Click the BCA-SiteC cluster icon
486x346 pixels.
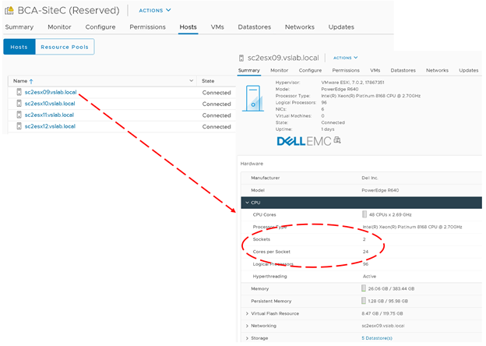tap(9, 11)
